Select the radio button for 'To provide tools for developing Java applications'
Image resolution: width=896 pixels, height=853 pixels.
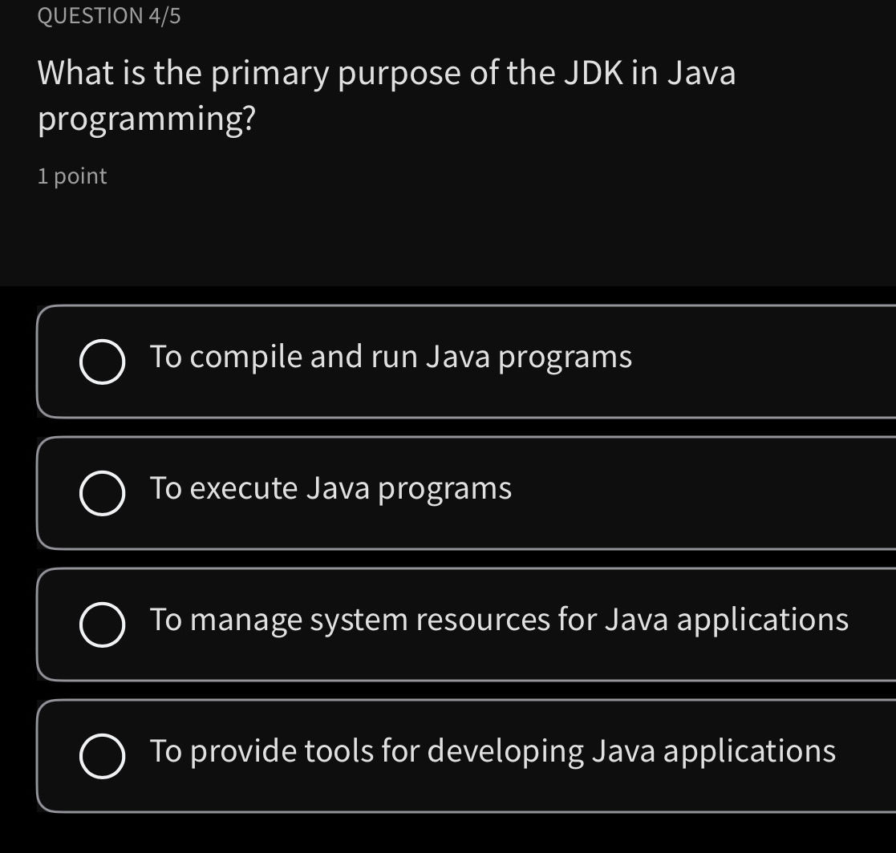click(101, 754)
